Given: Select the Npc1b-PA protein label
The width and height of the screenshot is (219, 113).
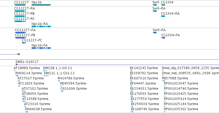Looking at the screenshot, I should point(40,45).
